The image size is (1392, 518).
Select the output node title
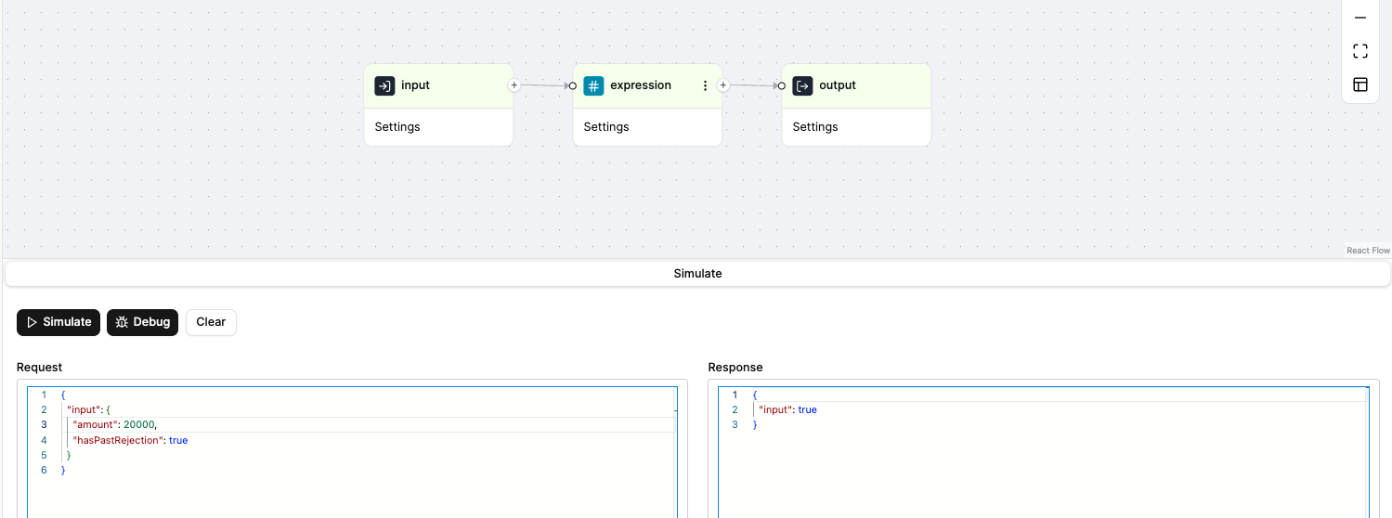point(838,85)
